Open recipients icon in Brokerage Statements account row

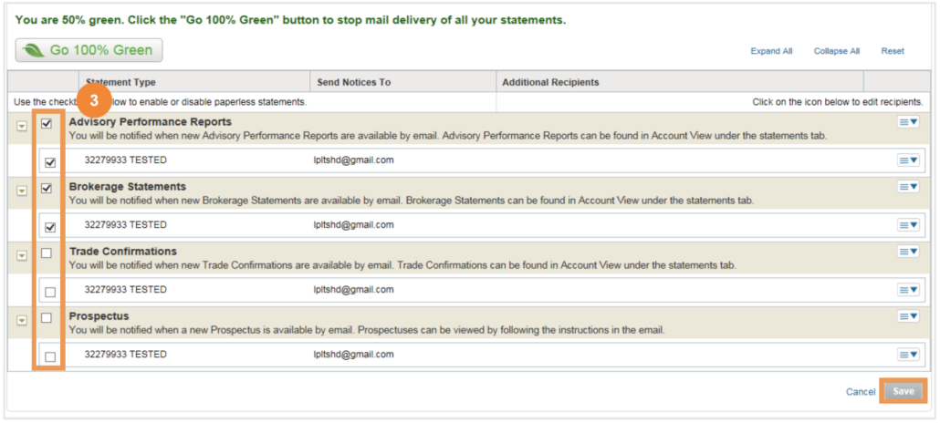click(908, 224)
